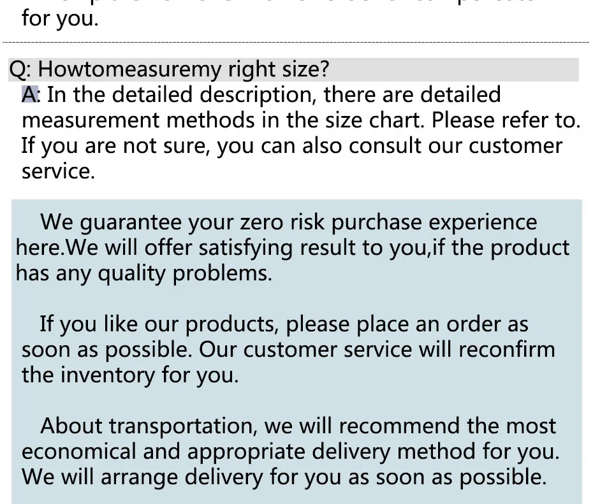
Task: Click 'Our customer service will reconfirm' text
Action: coord(377,349)
